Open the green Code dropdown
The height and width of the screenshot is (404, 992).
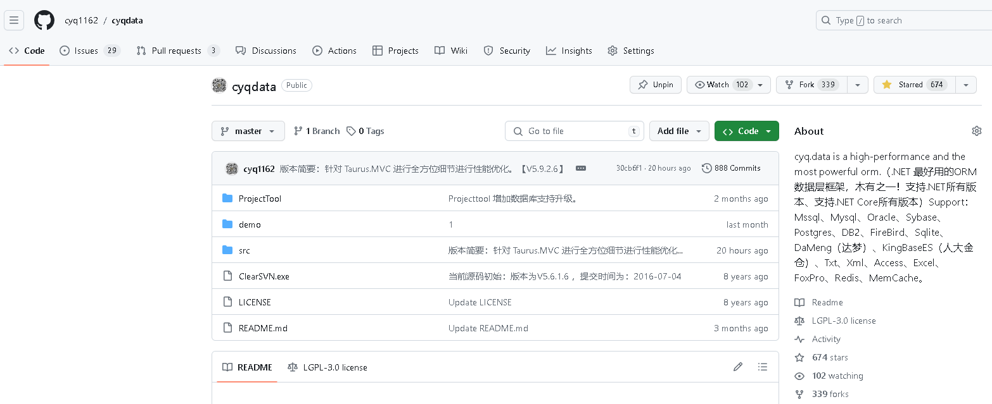[x=746, y=131]
